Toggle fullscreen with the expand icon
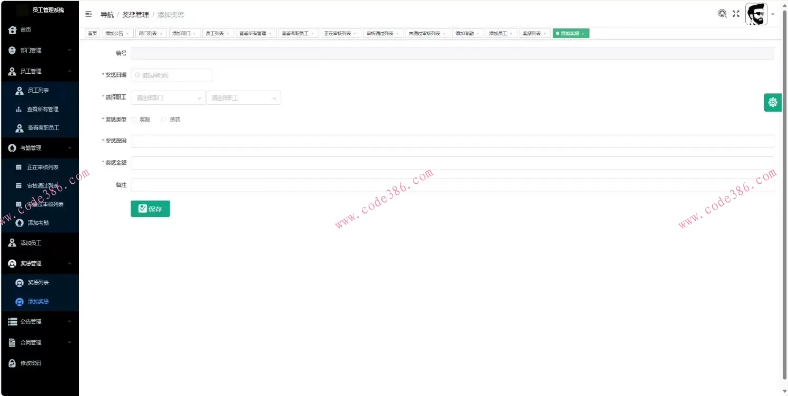 (736, 14)
